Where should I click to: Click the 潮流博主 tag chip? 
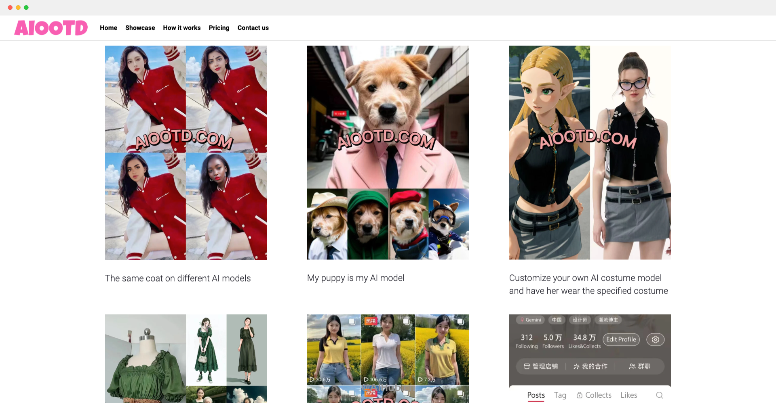coord(608,320)
